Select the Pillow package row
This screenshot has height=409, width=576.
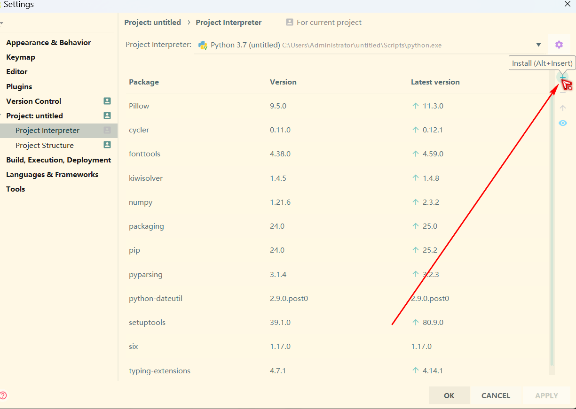point(337,106)
